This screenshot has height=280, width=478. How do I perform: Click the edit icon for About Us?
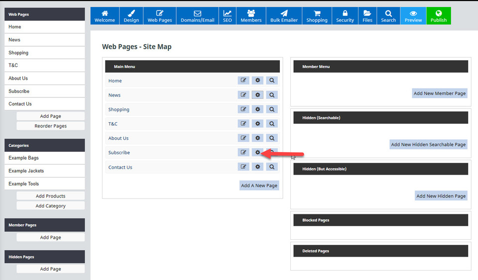tap(243, 138)
